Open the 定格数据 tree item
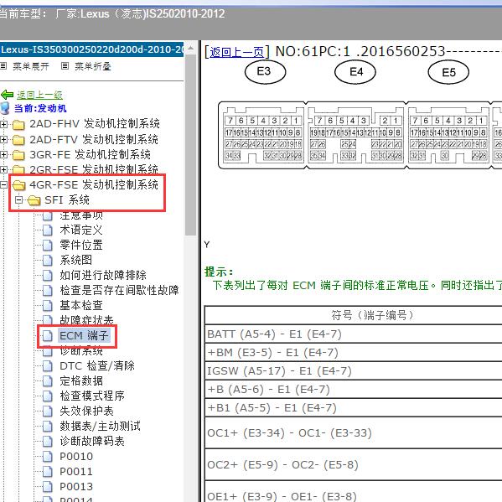 (81, 381)
